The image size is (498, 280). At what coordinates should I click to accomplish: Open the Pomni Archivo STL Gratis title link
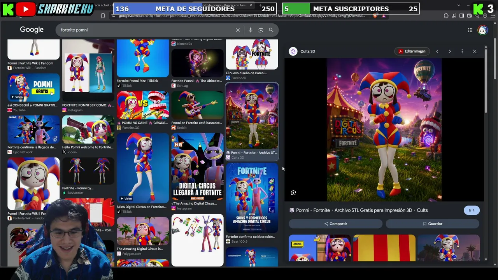point(362,210)
